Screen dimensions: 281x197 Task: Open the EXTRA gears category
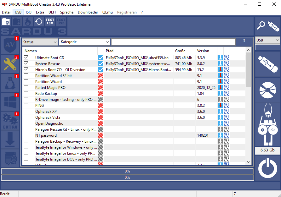pos(10,121)
